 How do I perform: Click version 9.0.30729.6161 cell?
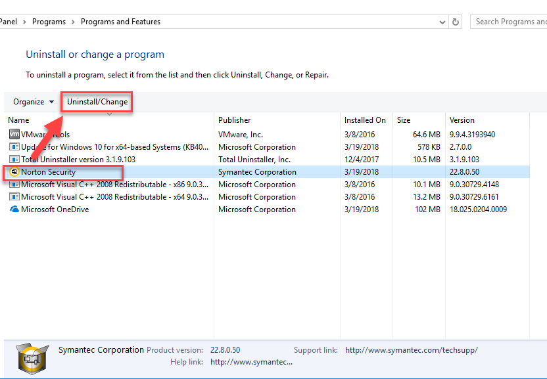474,197
